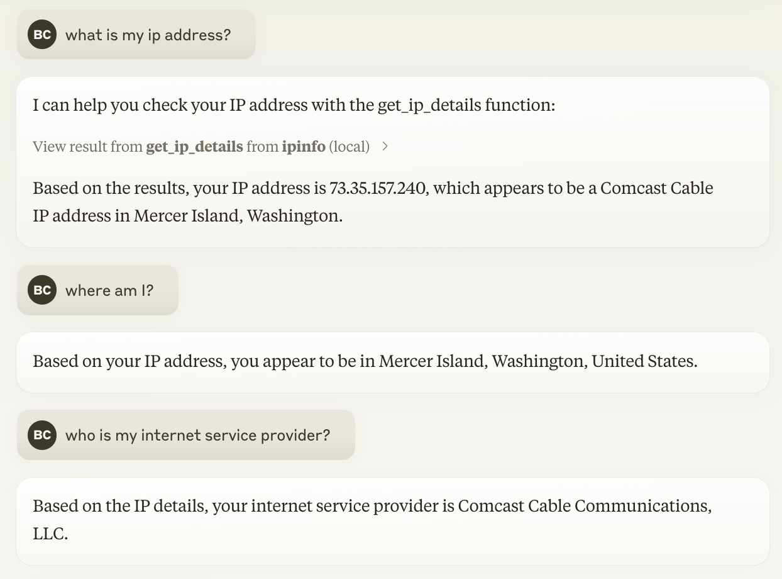
Task: Click the Comcast Cable ISP answer bubble
Action: [391, 519]
